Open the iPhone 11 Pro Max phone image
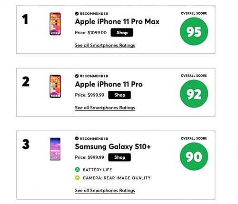Image resolution: width=238 pixels, height=204 pixels. pyautogui.click(x=55, y=24)
